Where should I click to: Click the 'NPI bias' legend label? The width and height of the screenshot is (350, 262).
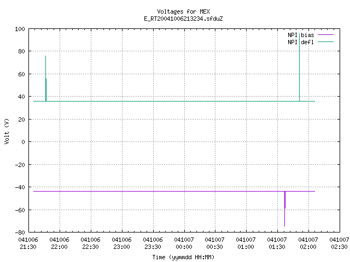(x=301, y=35)
